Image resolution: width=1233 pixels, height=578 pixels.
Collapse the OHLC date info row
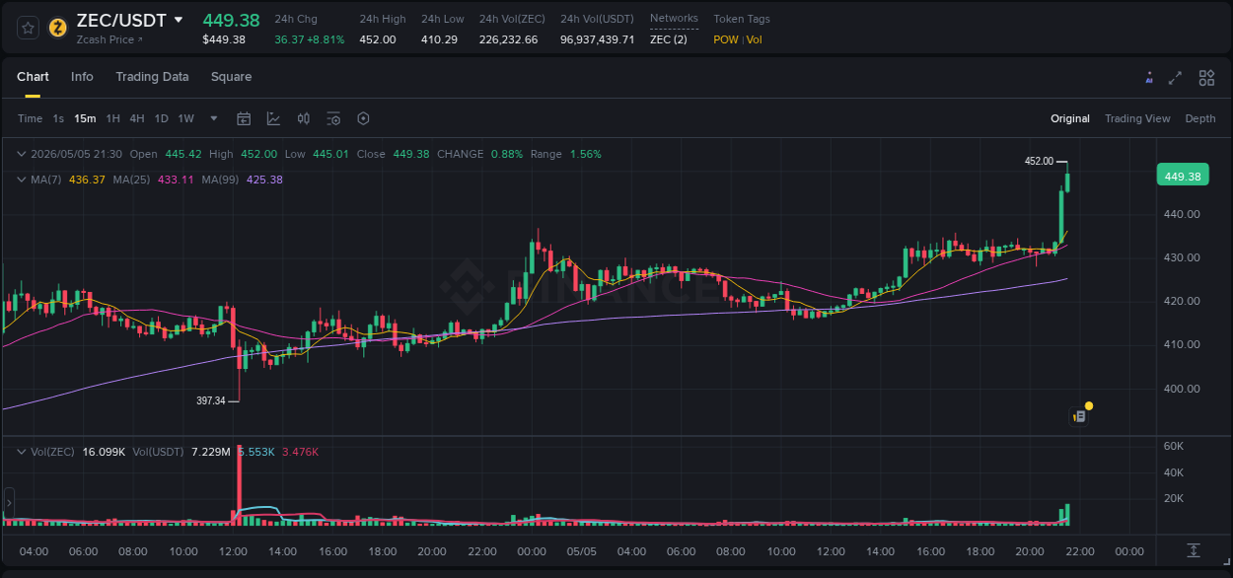pyautogui.click(x=22, y=154)
